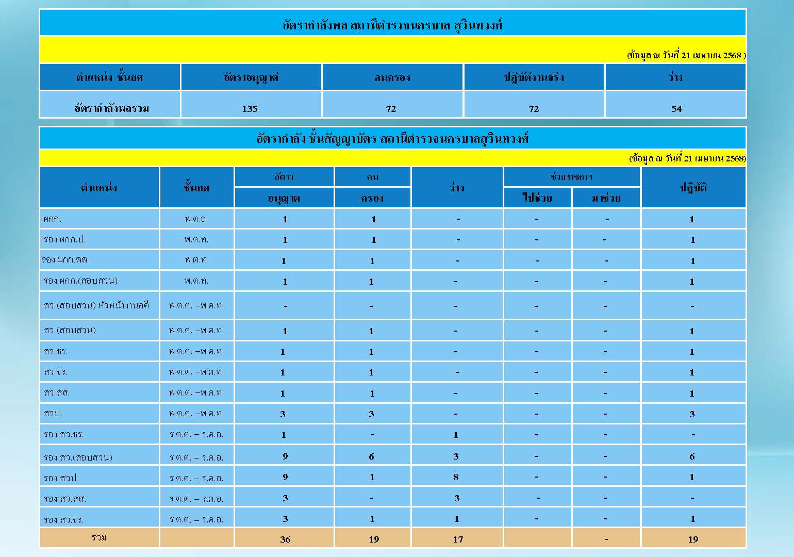This screenshot has height=557, width=794.
Task: Click the total authorized value 36
Action: point(285,539)
